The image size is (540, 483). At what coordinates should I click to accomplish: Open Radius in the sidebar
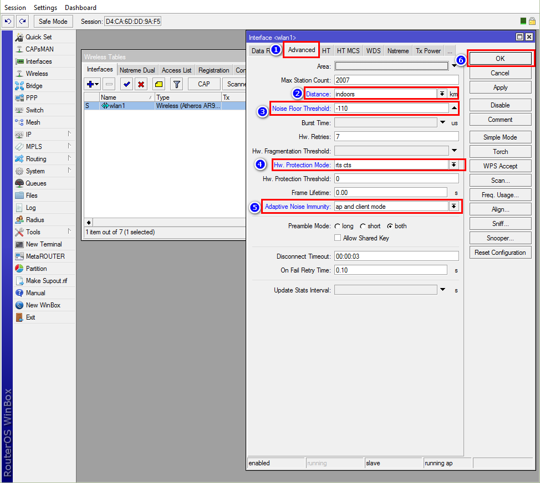pos(35,220)
